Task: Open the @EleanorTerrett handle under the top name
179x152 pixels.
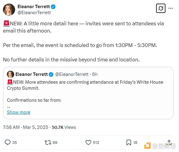Action: 34,13
